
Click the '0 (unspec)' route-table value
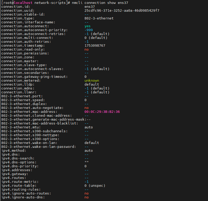[95, 186]
